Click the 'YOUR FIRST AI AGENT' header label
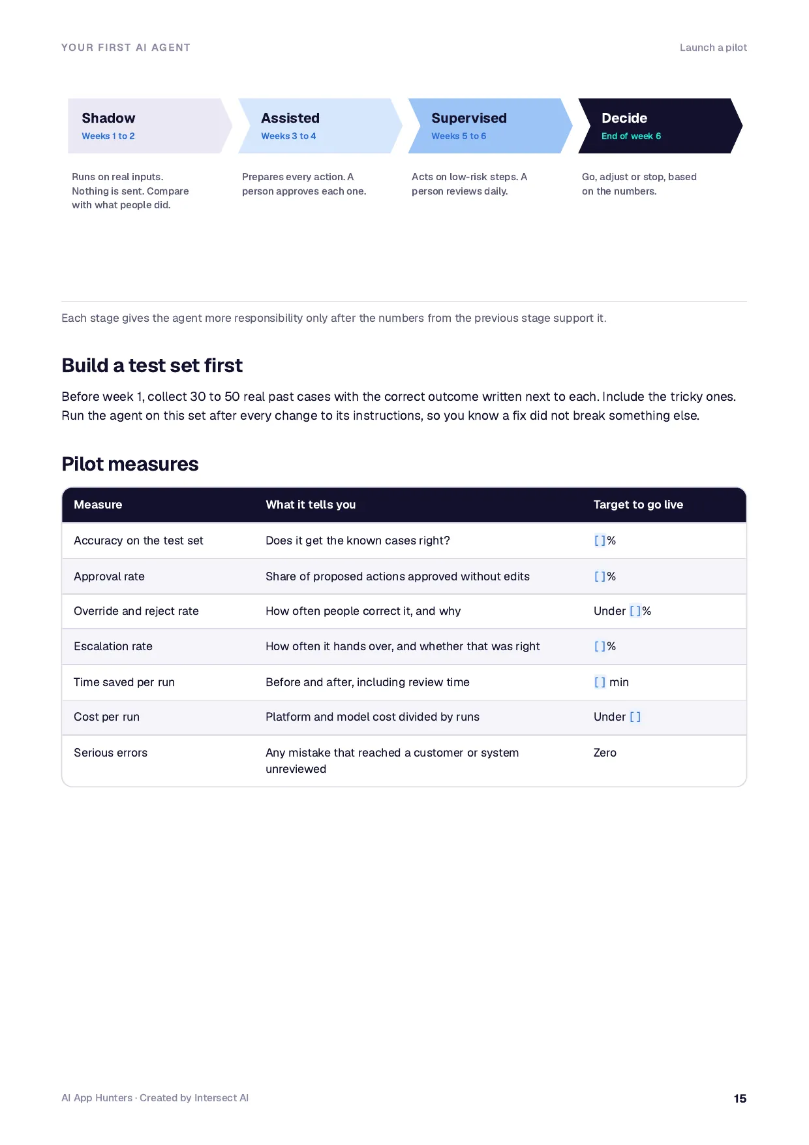Image resolution: width=809 pixels, height=1145 pixels. [x=126, y=48]
